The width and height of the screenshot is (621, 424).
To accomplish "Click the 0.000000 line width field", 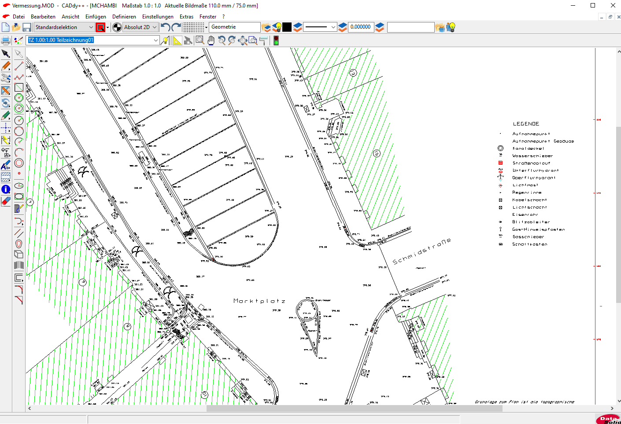I will [361, 27].
